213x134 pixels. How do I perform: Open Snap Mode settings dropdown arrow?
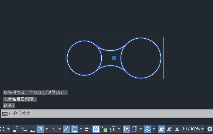pos(8,129)
